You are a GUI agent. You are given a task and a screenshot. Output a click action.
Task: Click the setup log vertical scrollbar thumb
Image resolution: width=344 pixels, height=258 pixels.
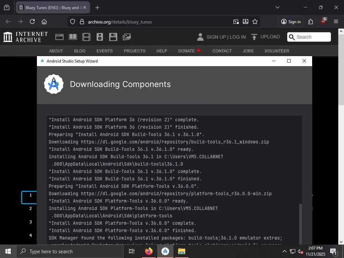(x=301, y=224)
